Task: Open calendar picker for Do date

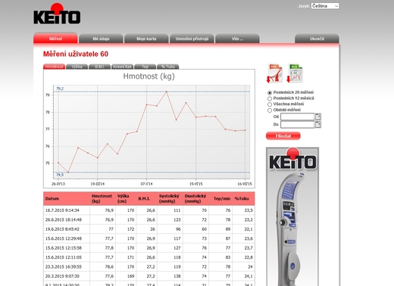Action: pos(318,125)
